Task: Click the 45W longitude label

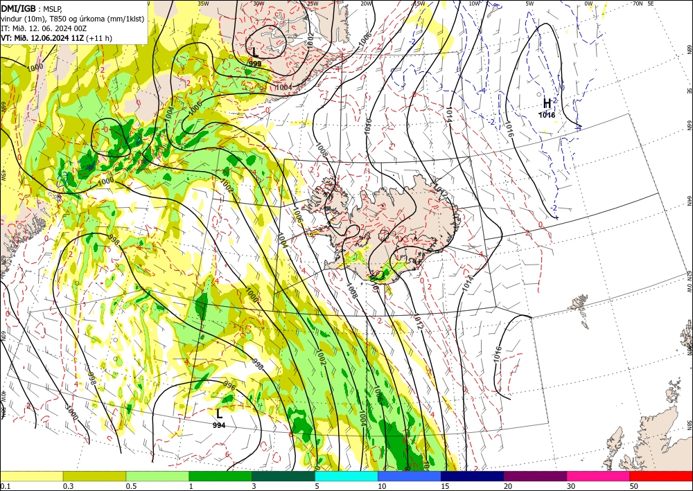Action: [x=3, y=176]
